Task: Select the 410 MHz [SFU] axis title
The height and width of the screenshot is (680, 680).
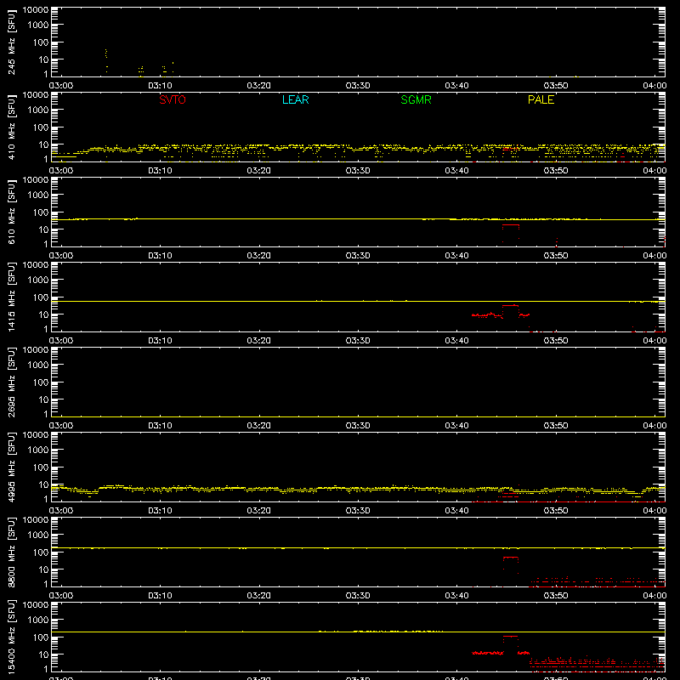Action: tap(11, 127)
